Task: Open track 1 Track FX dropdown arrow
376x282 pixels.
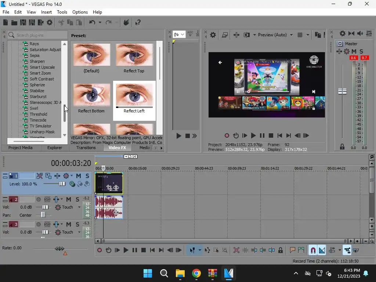Action: pyautogui.click(x=72, y=176)
